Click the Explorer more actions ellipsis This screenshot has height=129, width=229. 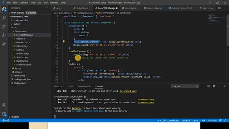pos(47,8)
